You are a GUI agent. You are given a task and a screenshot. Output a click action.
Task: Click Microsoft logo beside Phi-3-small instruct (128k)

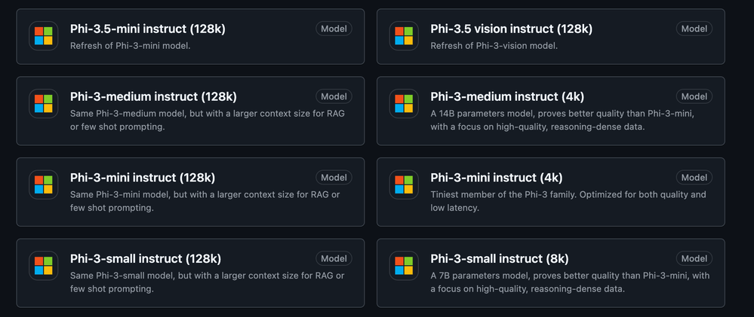[x=43, y=265]
